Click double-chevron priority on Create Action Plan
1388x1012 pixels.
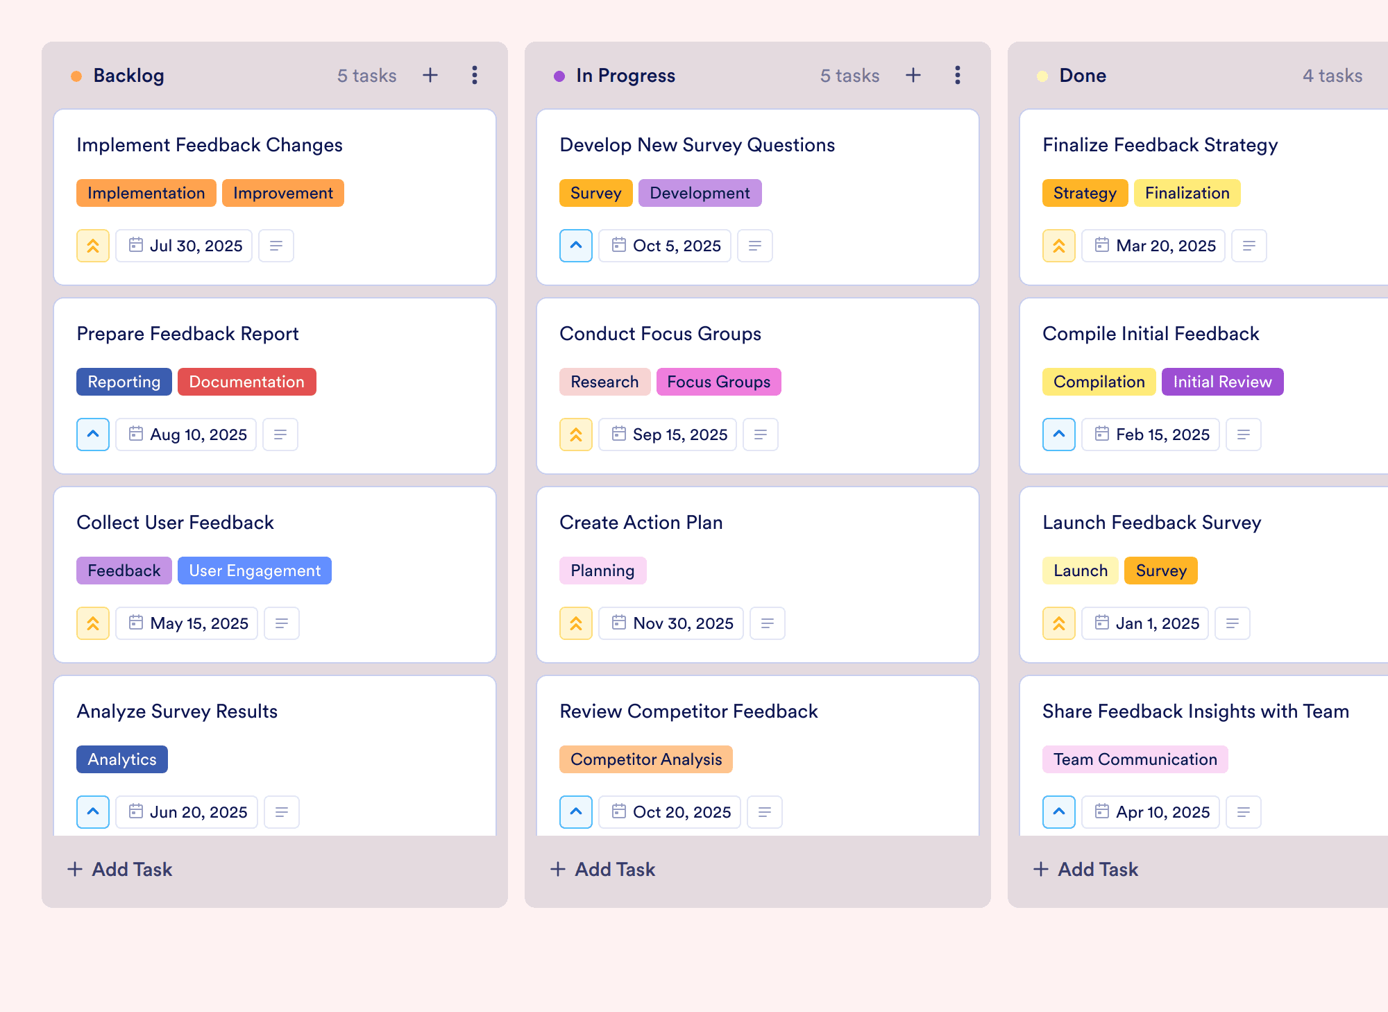(576, 623)
